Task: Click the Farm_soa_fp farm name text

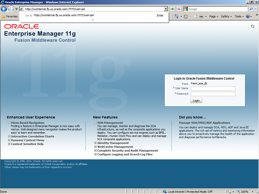Action: tap(199, 84)
